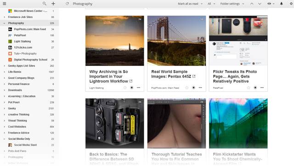Screen dimensions: 294x166
Task: Open the notifications bell icon
Action: (x=281, y=4)
